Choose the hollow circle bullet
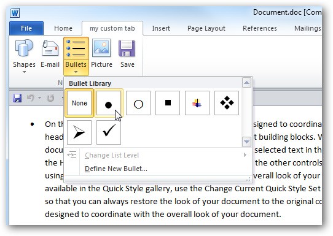 tap(138, 103)
